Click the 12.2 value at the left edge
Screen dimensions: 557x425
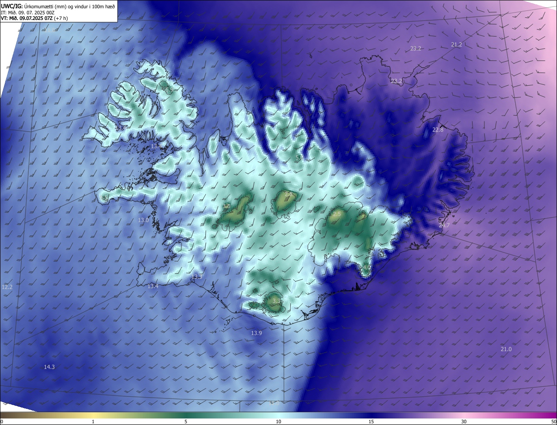tap(7, 287)
